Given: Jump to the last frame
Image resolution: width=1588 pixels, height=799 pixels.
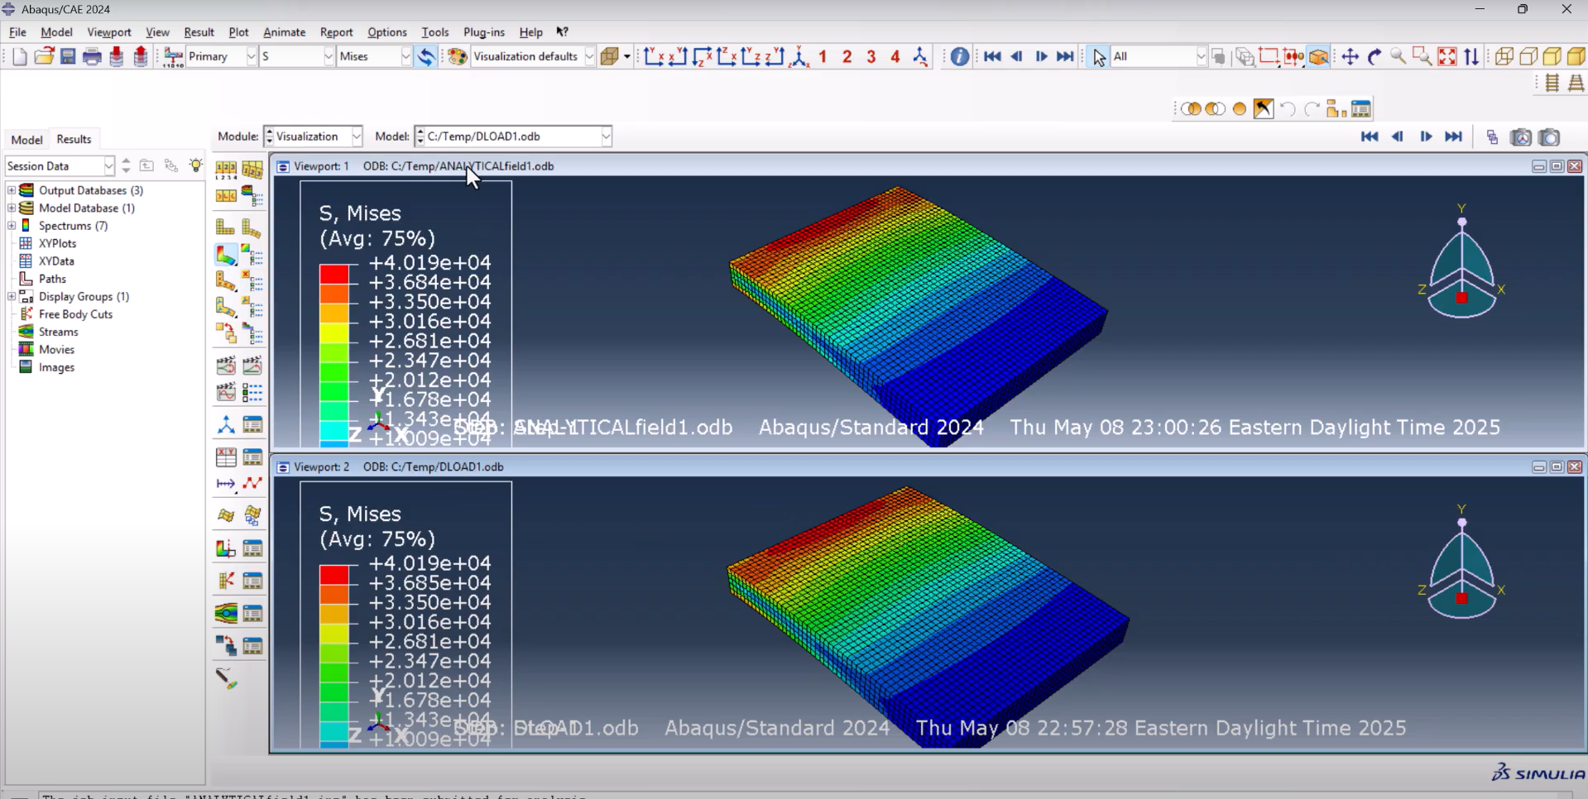Looking at the screenshot, I should click(x=1065, y=56).
